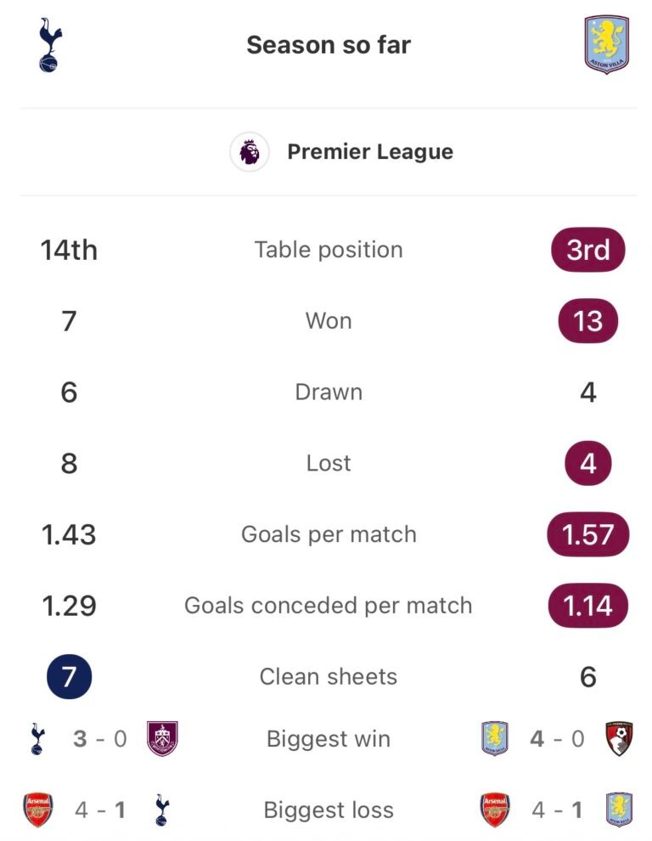
Task: Click Arsenal crest beside Aston Villa's biggest loss
Action: tap(495, 810)
